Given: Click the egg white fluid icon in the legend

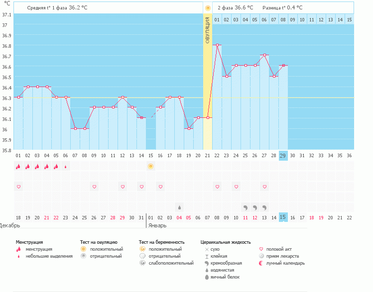Looking at the screenshot, I should (206, 277).
